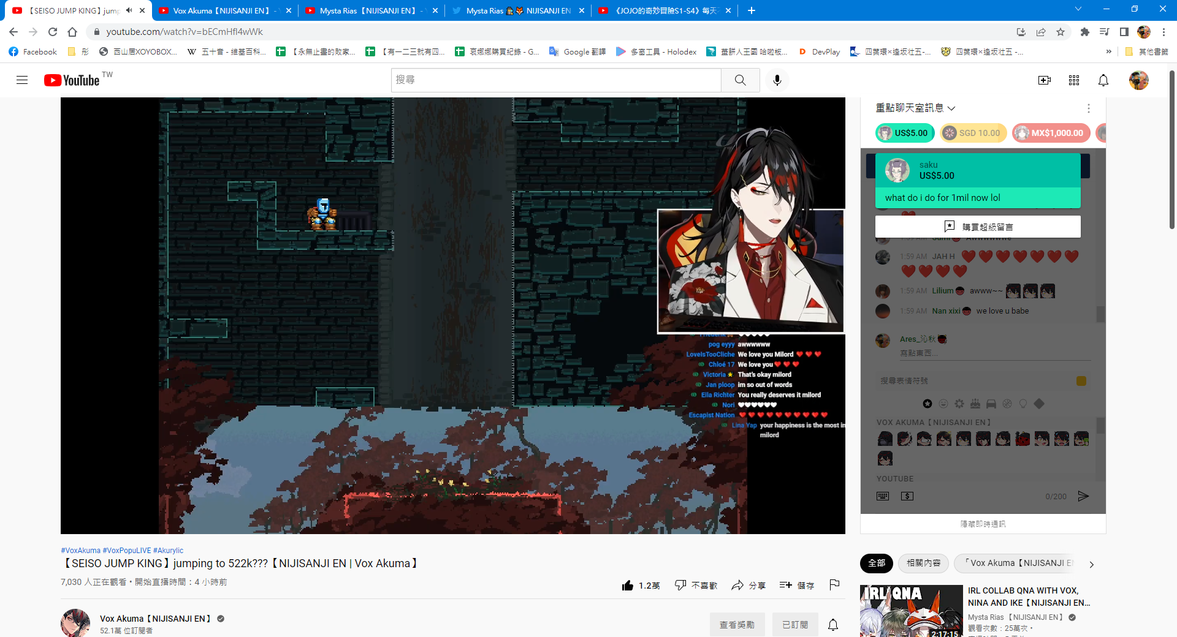Toggle mute on the SEISO JUMP KING tab
Screen dimensions: 1177x637
coord(129,10)
